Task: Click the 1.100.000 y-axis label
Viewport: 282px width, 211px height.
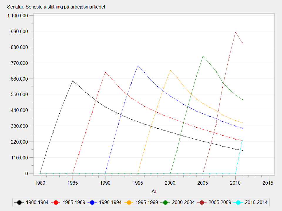Action: point(18,16)
